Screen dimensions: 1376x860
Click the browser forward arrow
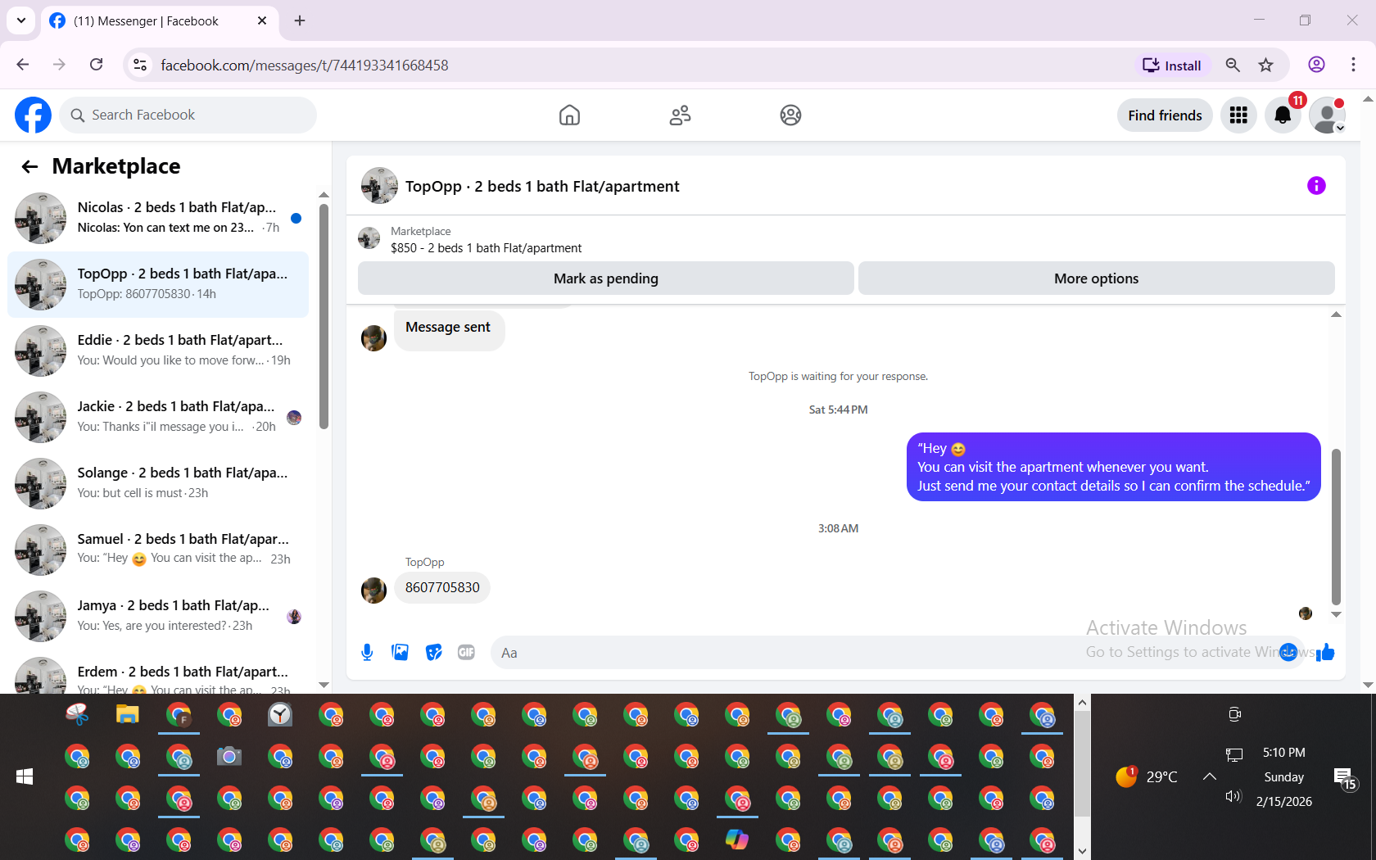59,65
